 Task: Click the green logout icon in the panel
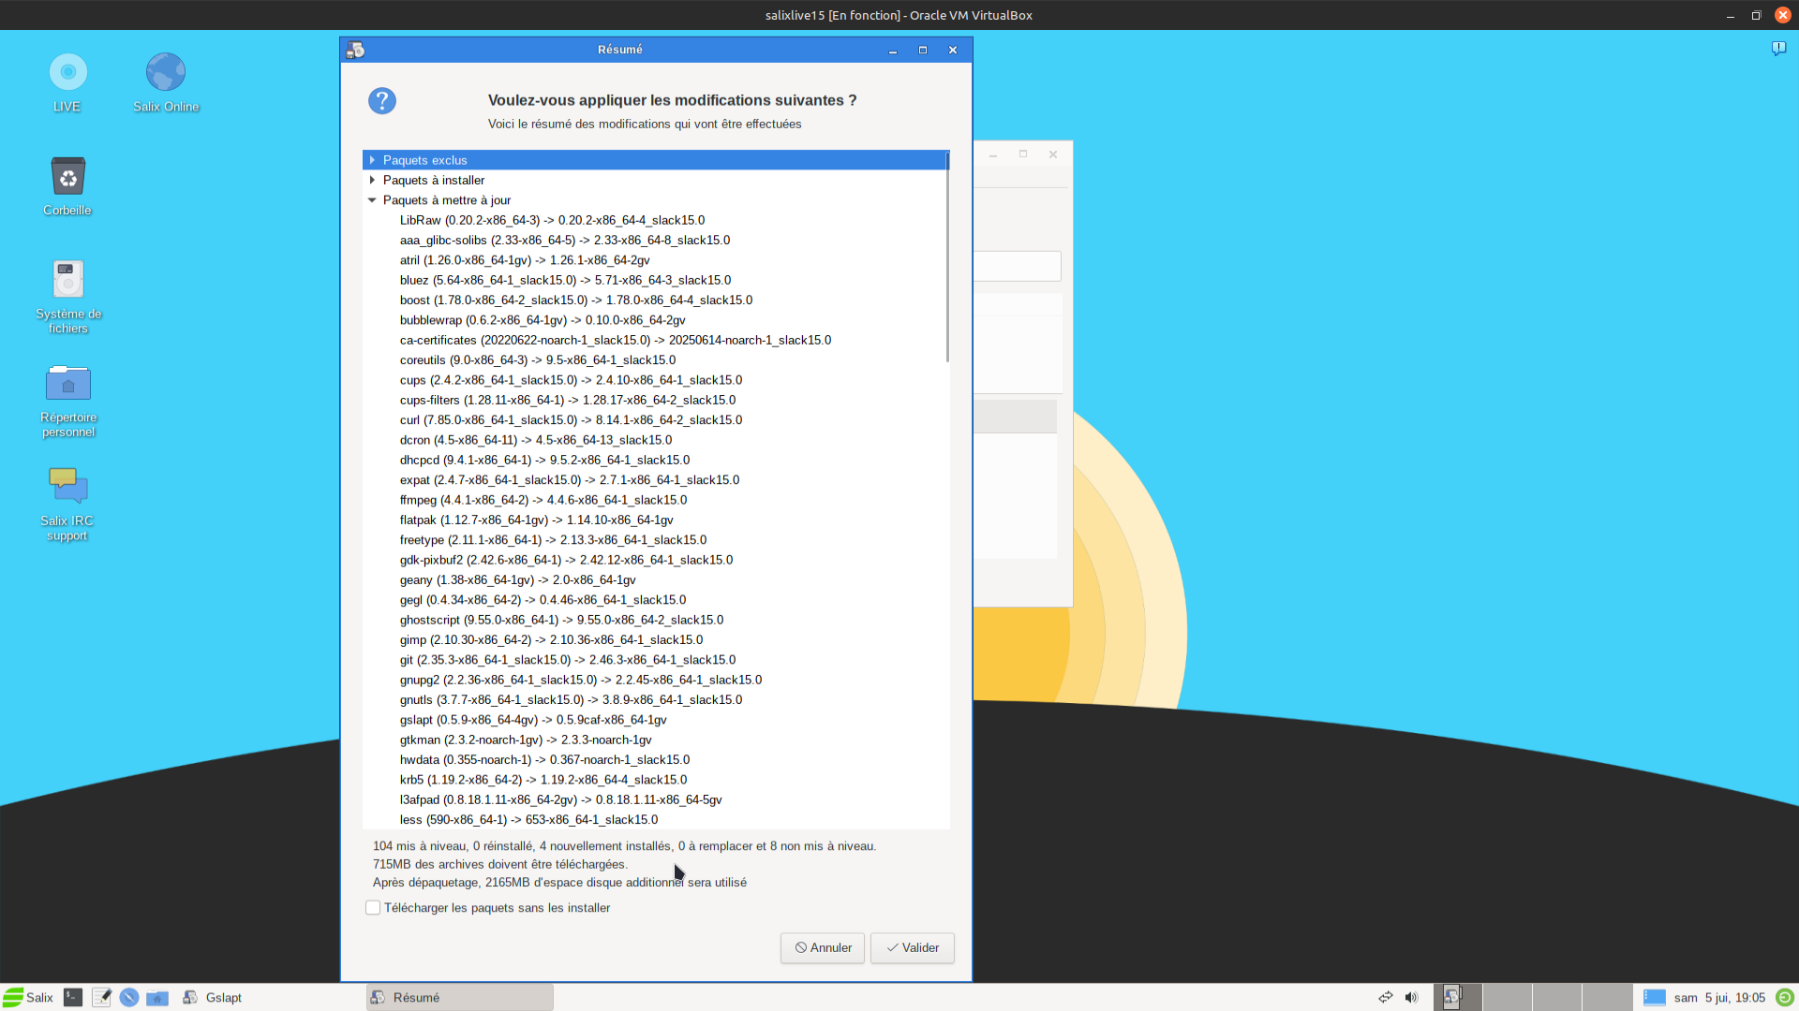pyautogui.click(x=1785, y=998)
